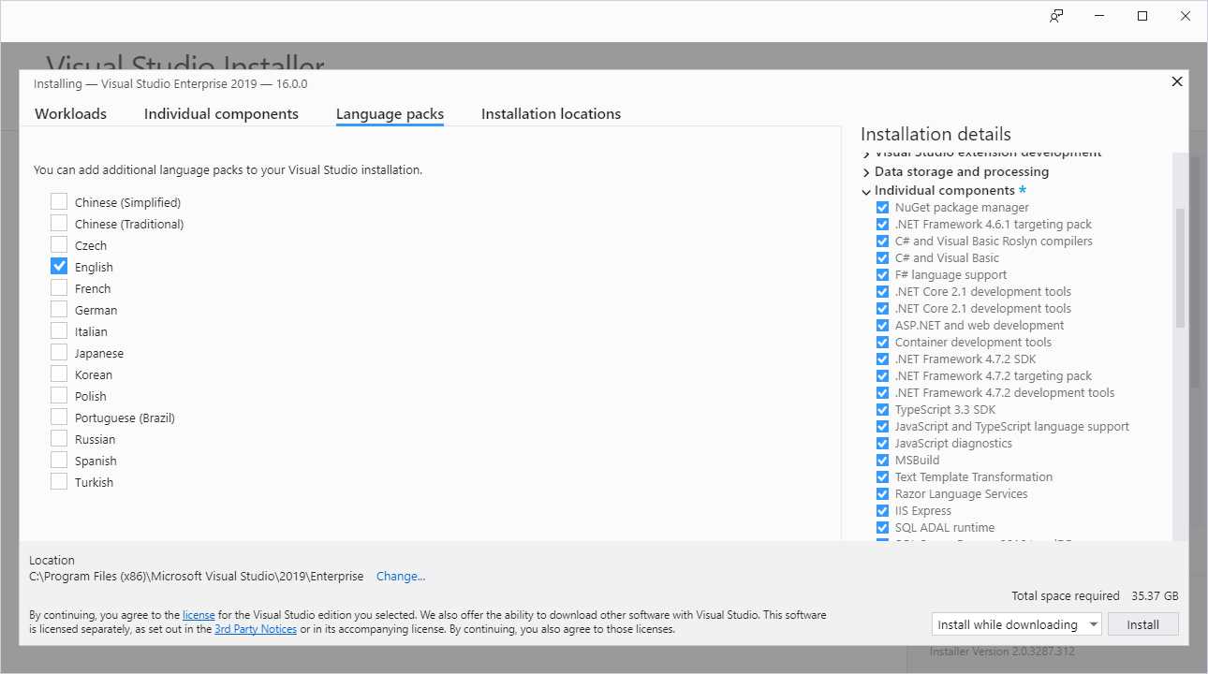The height and width of the screenshot is (674, 1208).
Task: Tick the Russian language checkbox
Action: pyautogui.click(x=59, y=438)
